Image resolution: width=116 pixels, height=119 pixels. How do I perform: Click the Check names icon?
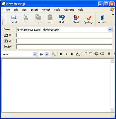pos(76,19)
